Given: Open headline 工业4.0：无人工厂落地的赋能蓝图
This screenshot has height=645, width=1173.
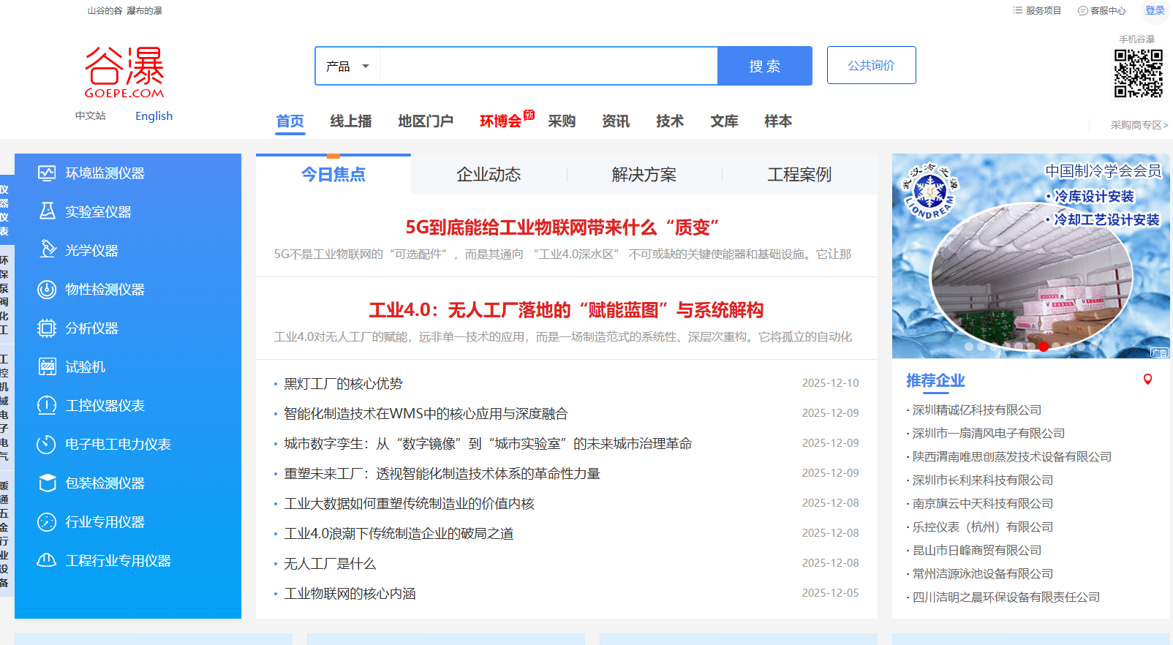Looking at the screenshot, I should [x=566, y=310].
